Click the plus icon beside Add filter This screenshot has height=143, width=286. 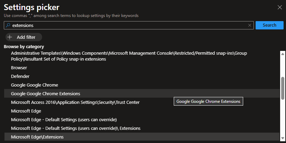(x=10, y=37)
